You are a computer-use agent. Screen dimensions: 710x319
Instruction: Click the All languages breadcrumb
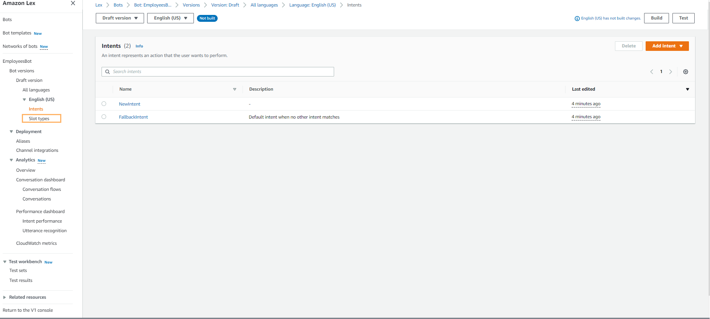coord(264,5)
